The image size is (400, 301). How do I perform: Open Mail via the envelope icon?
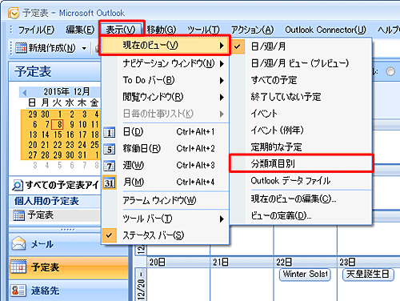(18, 243)
